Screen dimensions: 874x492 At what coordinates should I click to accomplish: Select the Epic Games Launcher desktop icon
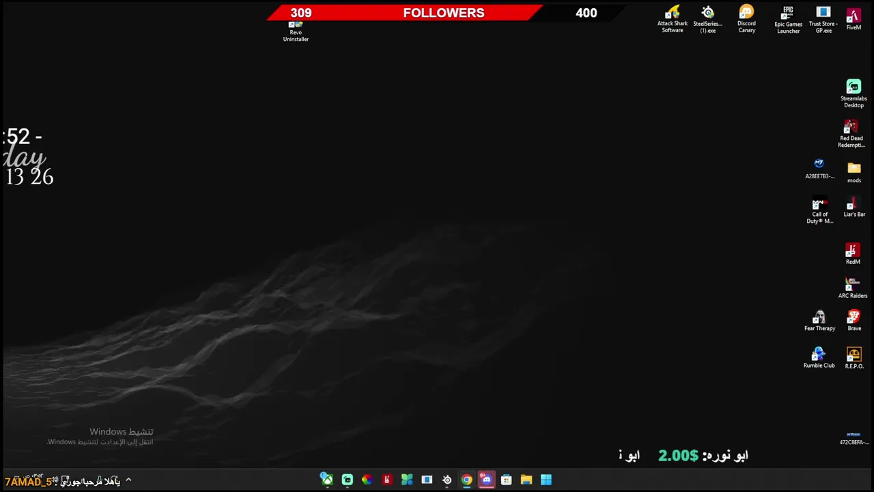788,20
